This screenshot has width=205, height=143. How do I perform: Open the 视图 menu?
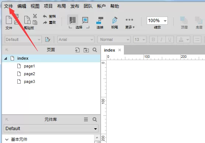(35, 6)
